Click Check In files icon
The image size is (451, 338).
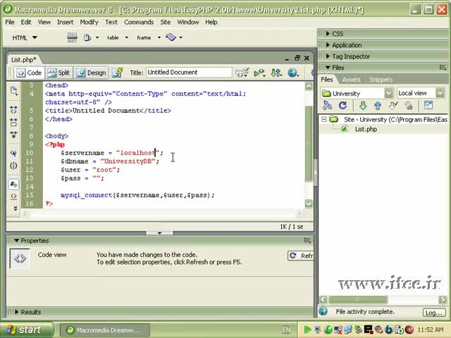[409, 106]
